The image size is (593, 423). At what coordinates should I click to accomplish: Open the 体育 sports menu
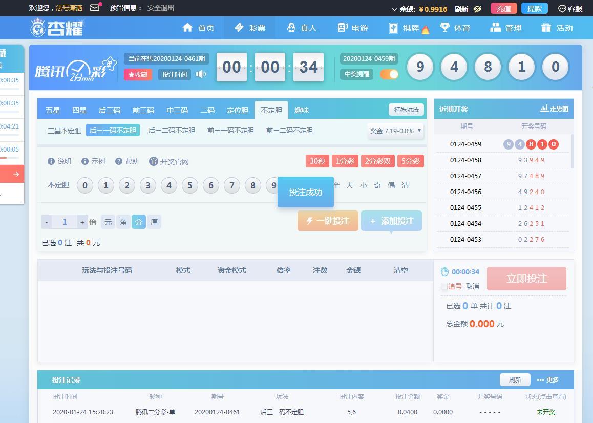[455, 28]
